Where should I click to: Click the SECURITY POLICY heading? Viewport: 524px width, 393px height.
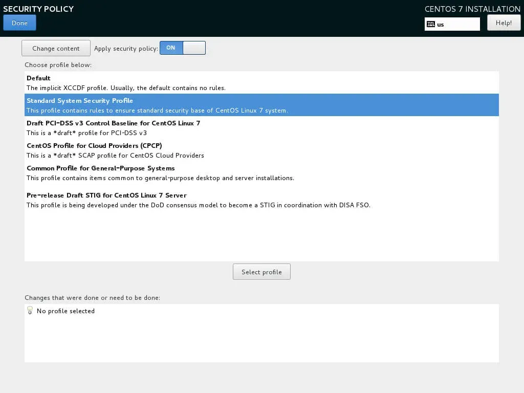click(x=38, y=9)
